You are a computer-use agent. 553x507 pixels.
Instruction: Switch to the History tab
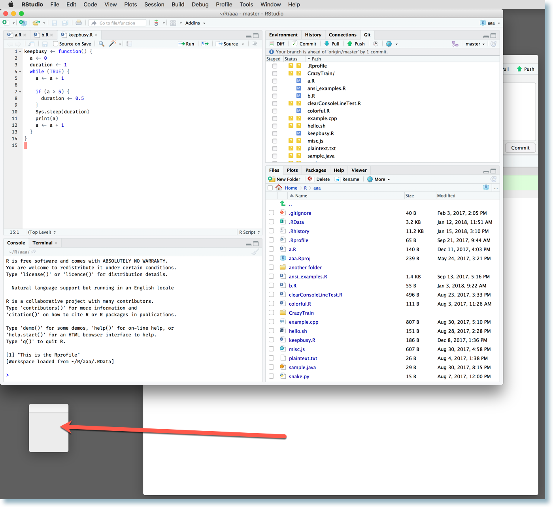tap(313, 35)
